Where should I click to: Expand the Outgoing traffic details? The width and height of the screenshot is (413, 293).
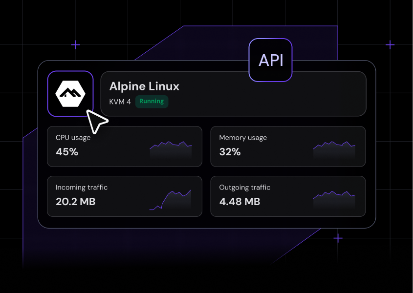pos(288,196)
